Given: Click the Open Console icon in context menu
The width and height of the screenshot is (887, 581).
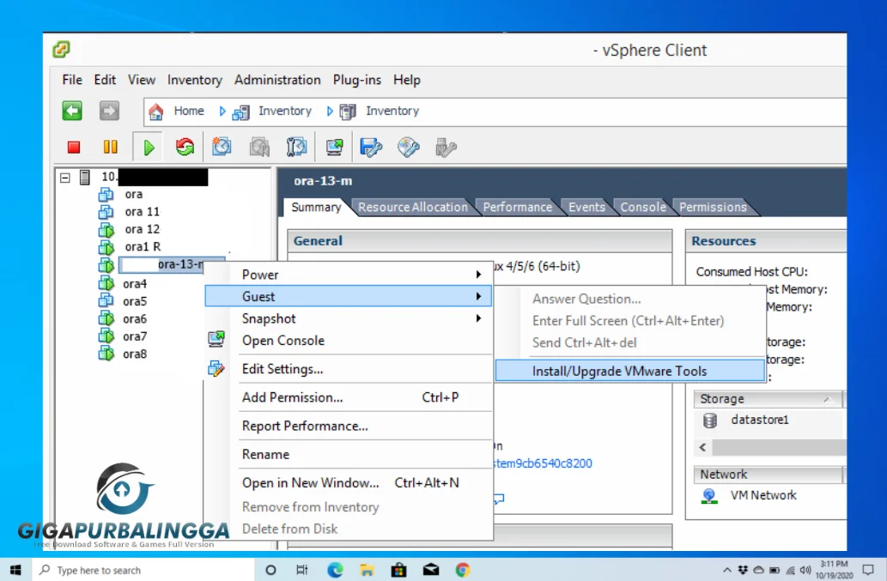Looking at the screenshot, I should coord(216,339).
